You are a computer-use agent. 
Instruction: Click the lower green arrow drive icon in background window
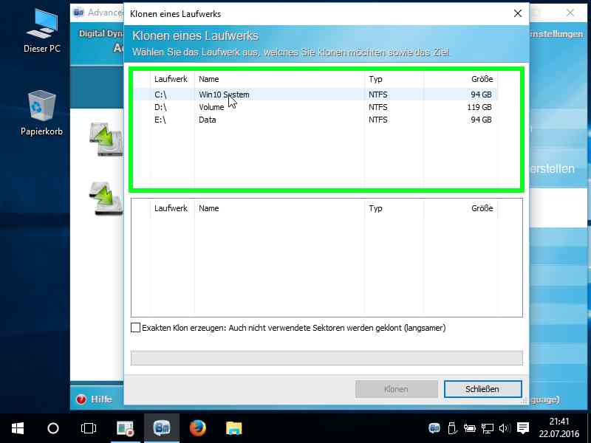coord(106,198)
